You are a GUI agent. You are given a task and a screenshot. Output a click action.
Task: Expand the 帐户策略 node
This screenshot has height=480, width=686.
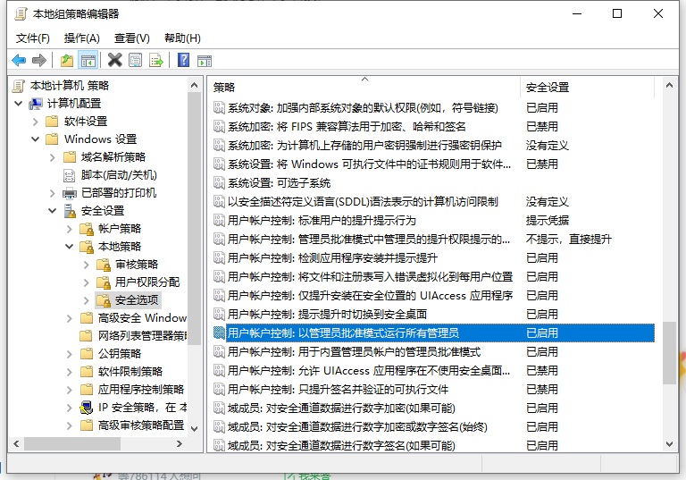click(70, 229)
